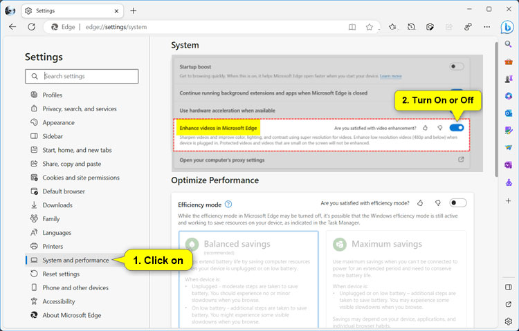Viewport: 519px width, 331px height.
Task: Add this page to favorites star
Action: tap(370, 27)
